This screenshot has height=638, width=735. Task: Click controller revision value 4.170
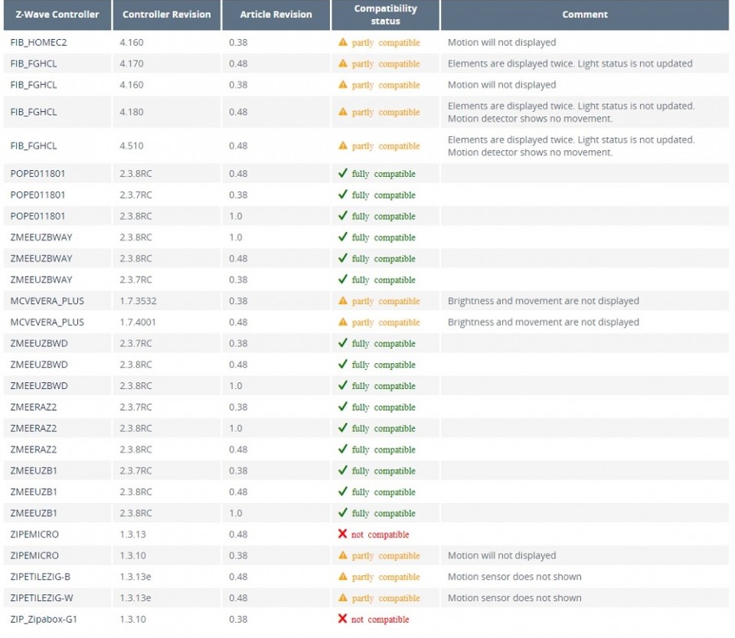pyautogui.click(x=131, y=64)
